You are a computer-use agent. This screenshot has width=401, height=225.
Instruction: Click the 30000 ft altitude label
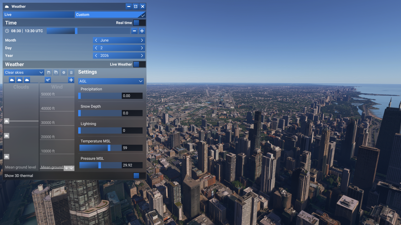point(48,122)
